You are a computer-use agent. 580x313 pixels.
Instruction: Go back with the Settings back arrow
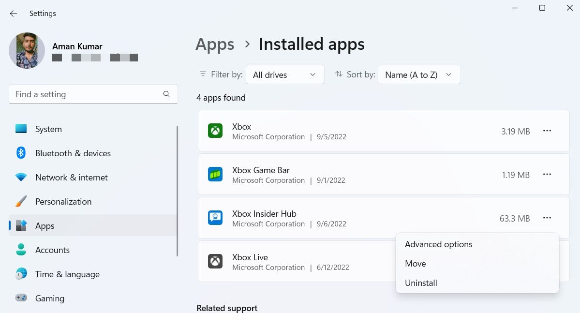tap(14, 14)
